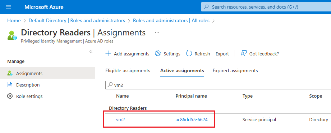Click the search icon in the vm2 filter box
331x133 pixels.
click(110, 84)
